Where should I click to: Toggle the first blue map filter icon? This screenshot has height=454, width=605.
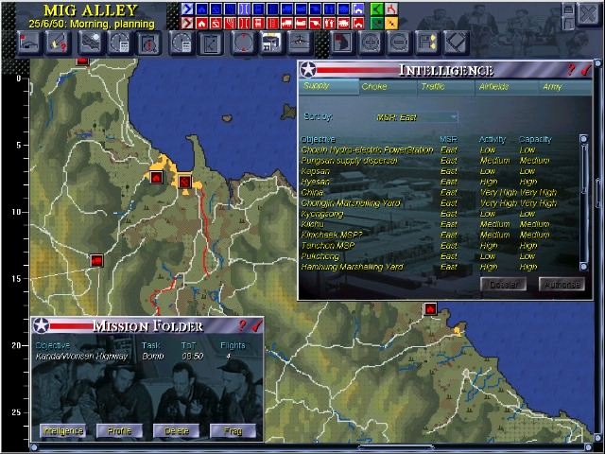point(187,9)
